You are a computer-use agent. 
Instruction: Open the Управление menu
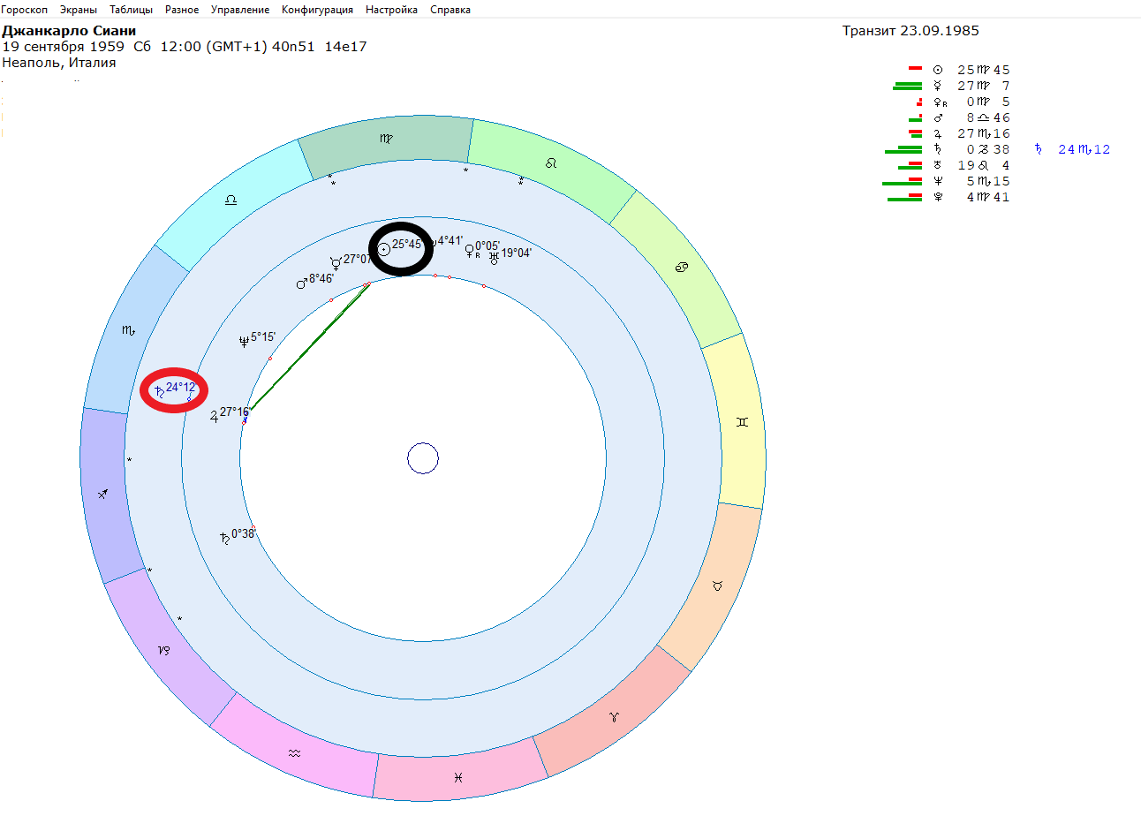coord(240,10)
